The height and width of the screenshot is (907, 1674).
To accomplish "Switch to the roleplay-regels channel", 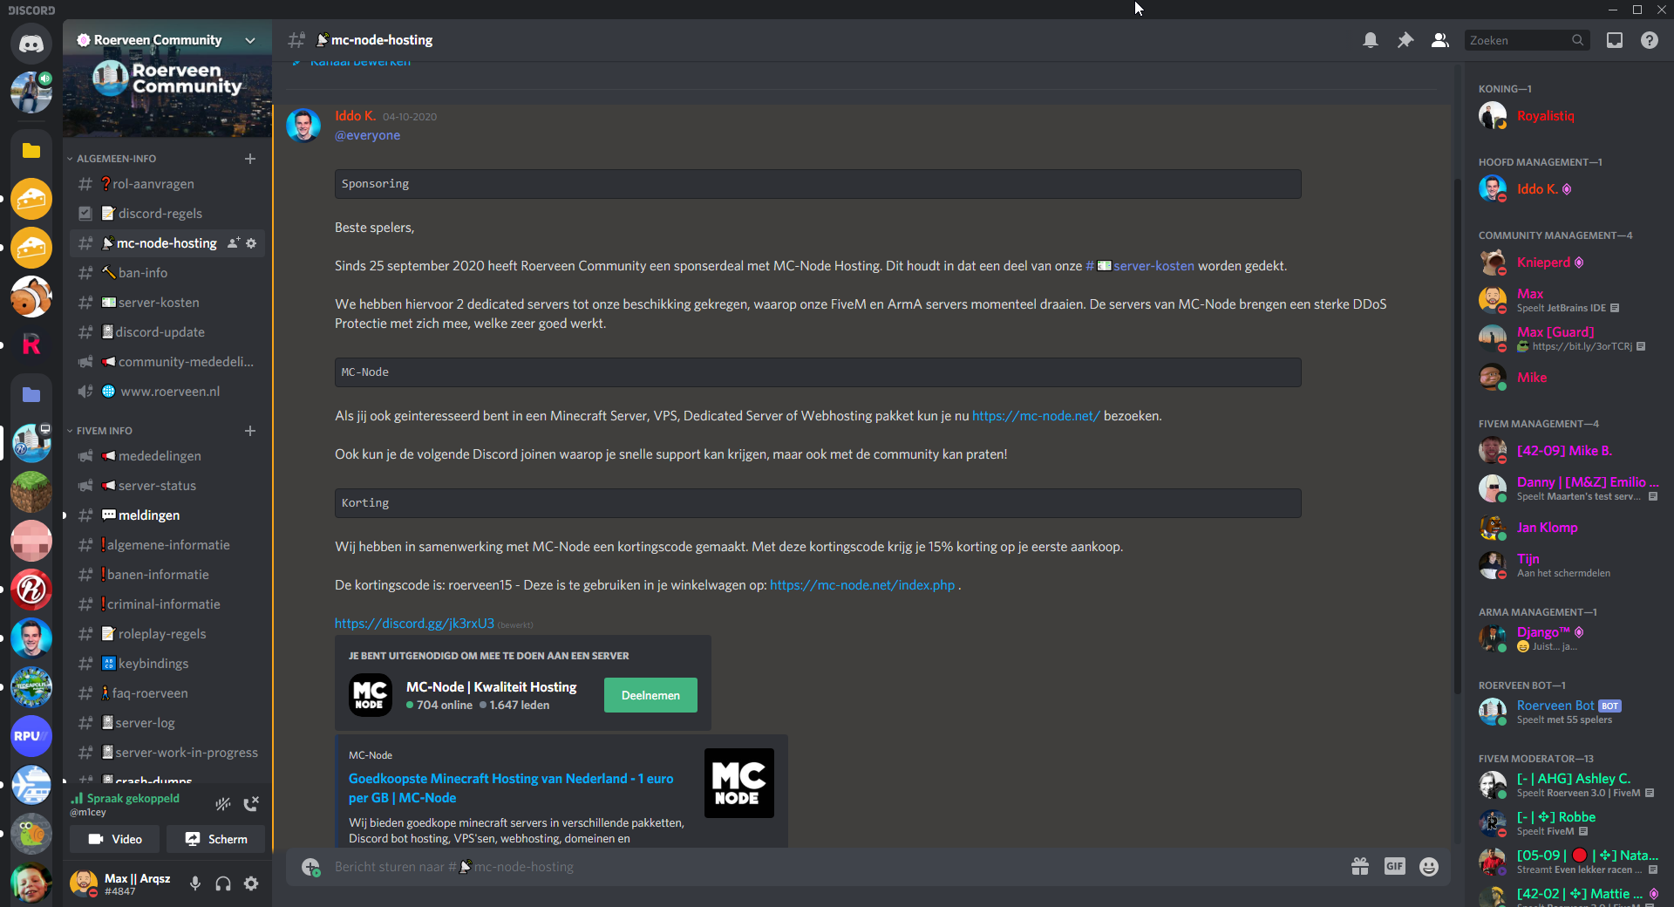I will (x=162, y=634).
